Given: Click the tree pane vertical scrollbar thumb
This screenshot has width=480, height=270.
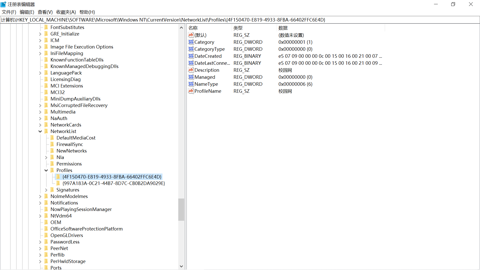Looking at the screenshot, I should pyautogui.click(x=181, y=209).
